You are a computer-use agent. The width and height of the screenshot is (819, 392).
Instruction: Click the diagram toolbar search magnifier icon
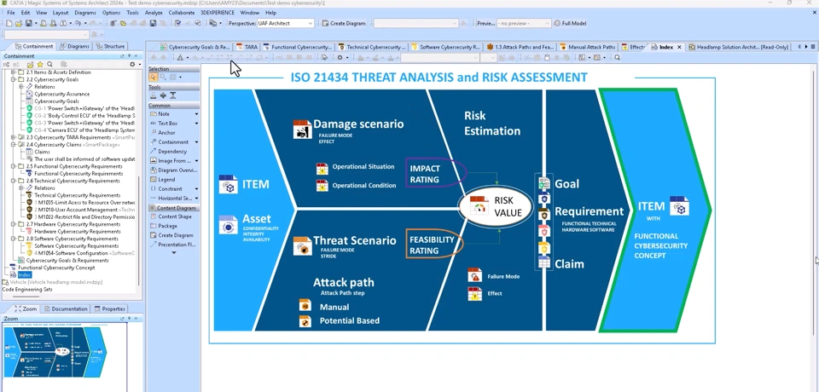(x=617, y=57)
